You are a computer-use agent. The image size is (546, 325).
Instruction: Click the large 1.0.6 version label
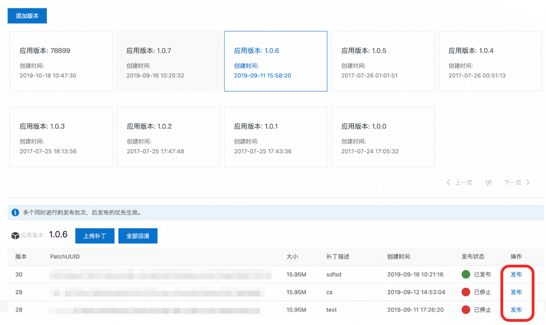coord(58,234)
